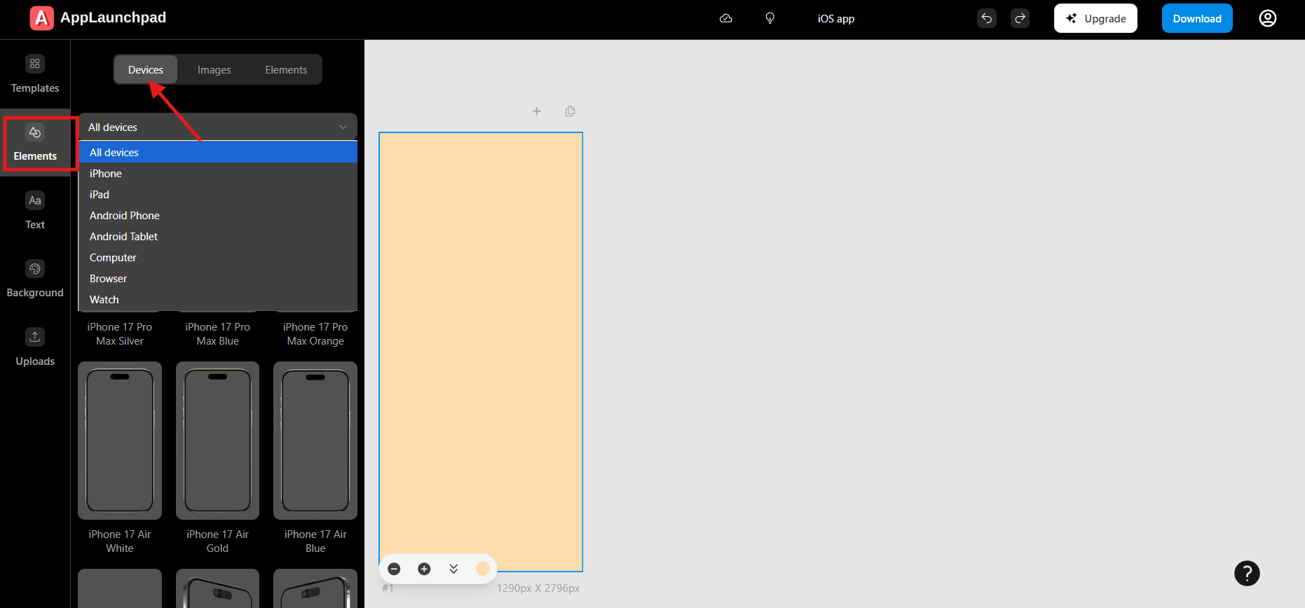The width and height of the screenshot is (1305, 608).
Task: Collapse toolbar with double chevron icon
Action: [453, 569]
